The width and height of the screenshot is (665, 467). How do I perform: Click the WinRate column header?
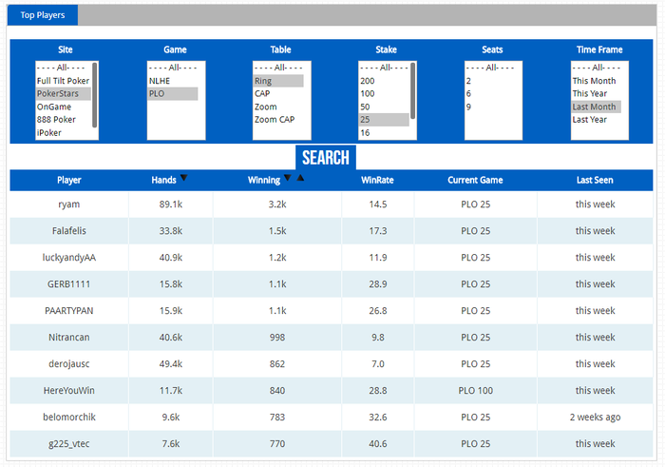[377, 180]
